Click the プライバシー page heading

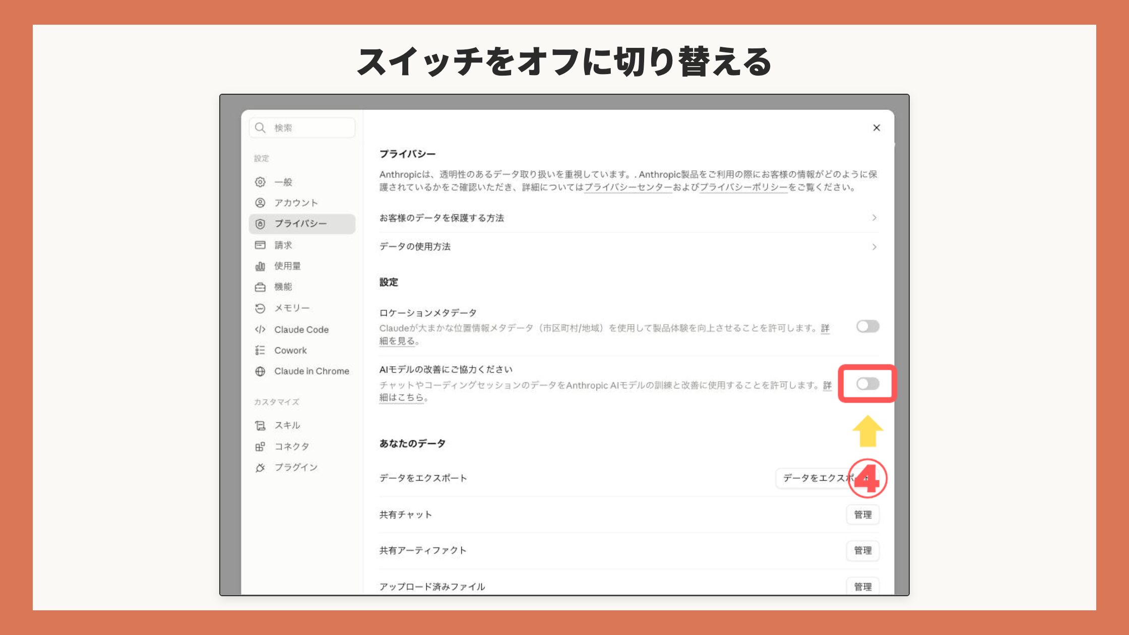407,154
